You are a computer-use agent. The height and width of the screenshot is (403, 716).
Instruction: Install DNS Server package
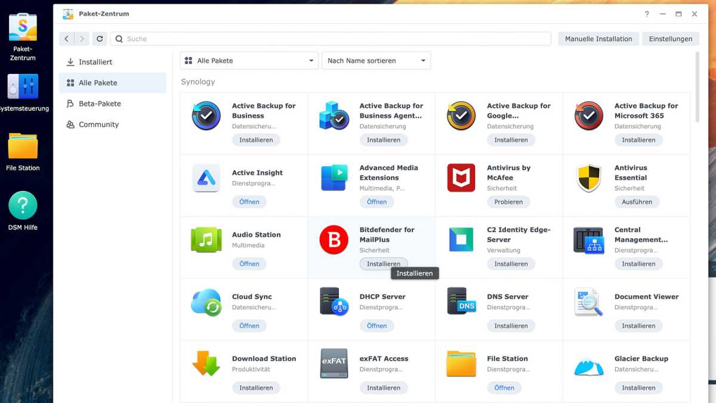(511, 326)
